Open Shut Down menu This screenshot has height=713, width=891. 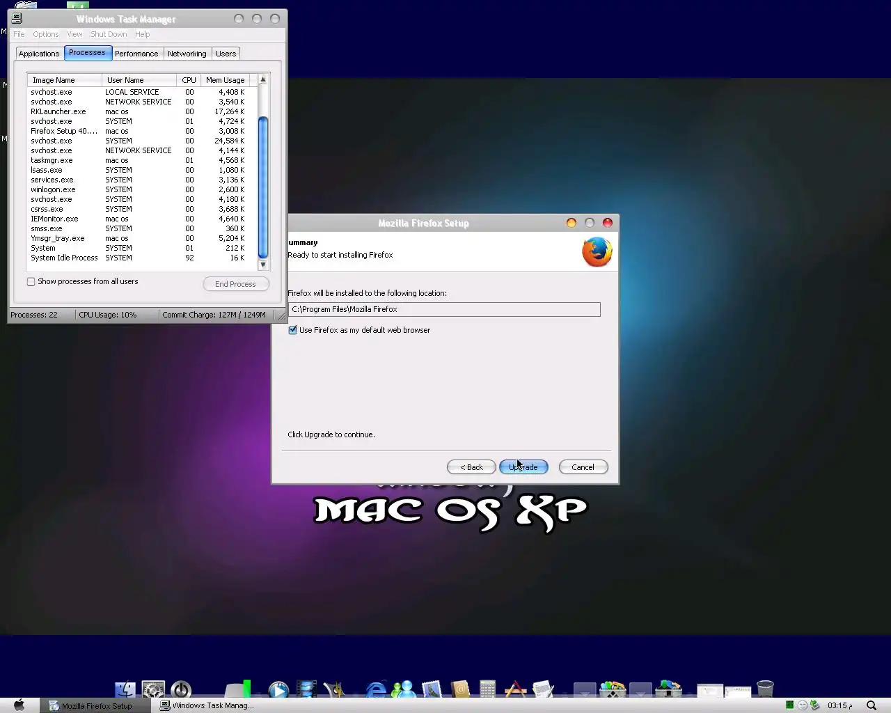pos(109,34)
